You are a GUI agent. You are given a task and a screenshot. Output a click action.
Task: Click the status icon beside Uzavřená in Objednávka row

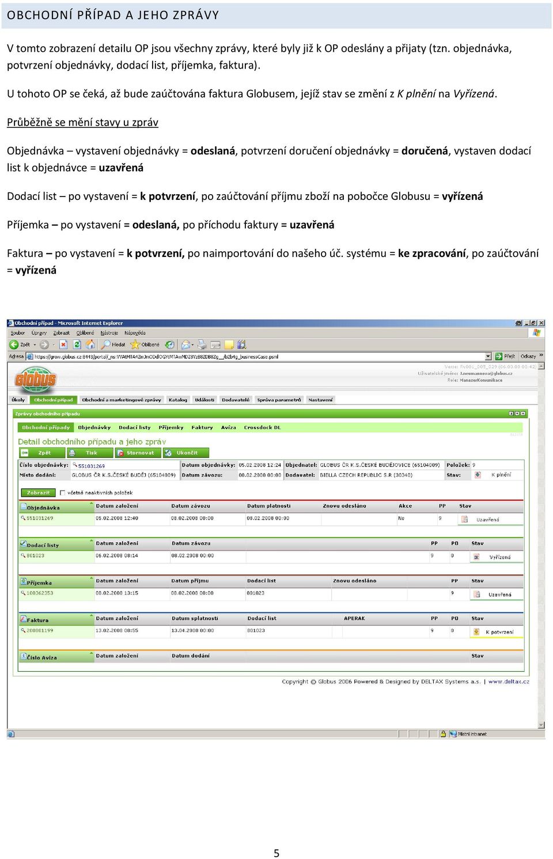point(464,519)
